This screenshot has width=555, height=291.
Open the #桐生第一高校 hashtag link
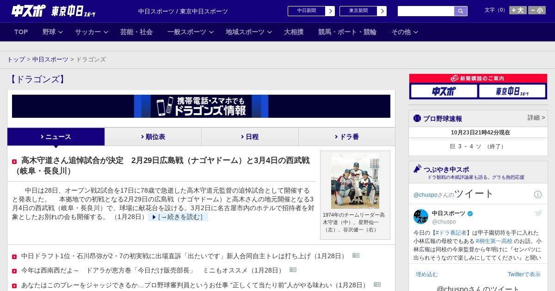click(494, 241)
